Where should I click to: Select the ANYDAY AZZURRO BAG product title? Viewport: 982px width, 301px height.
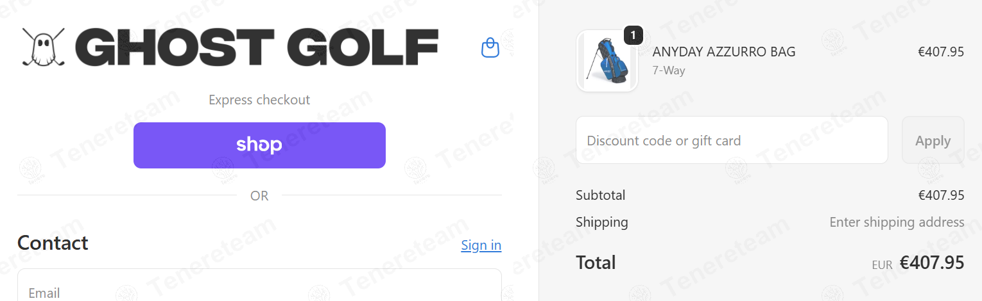[724, 52]
